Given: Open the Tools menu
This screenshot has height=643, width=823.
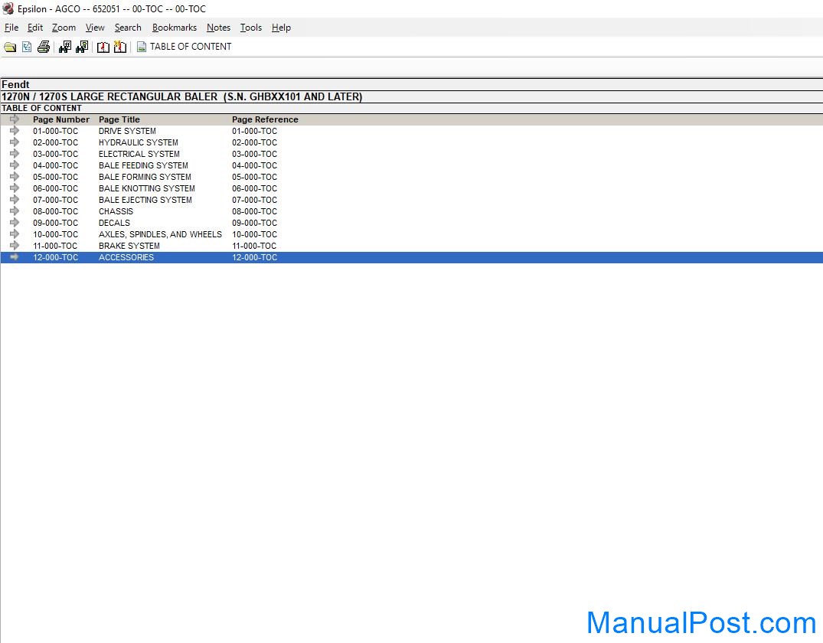Looking at the screenshot, I should coord(251,28).
